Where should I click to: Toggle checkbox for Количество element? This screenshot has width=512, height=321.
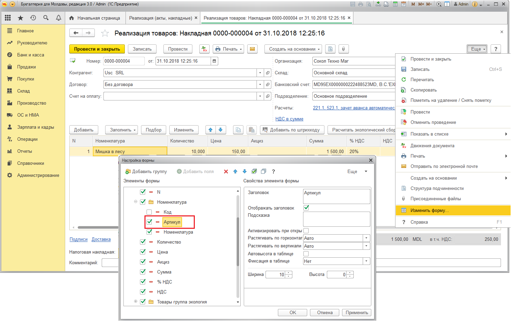click(143, 242)
